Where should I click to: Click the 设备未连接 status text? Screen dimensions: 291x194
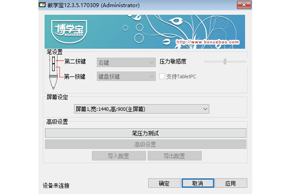click(x=56, y=185)
